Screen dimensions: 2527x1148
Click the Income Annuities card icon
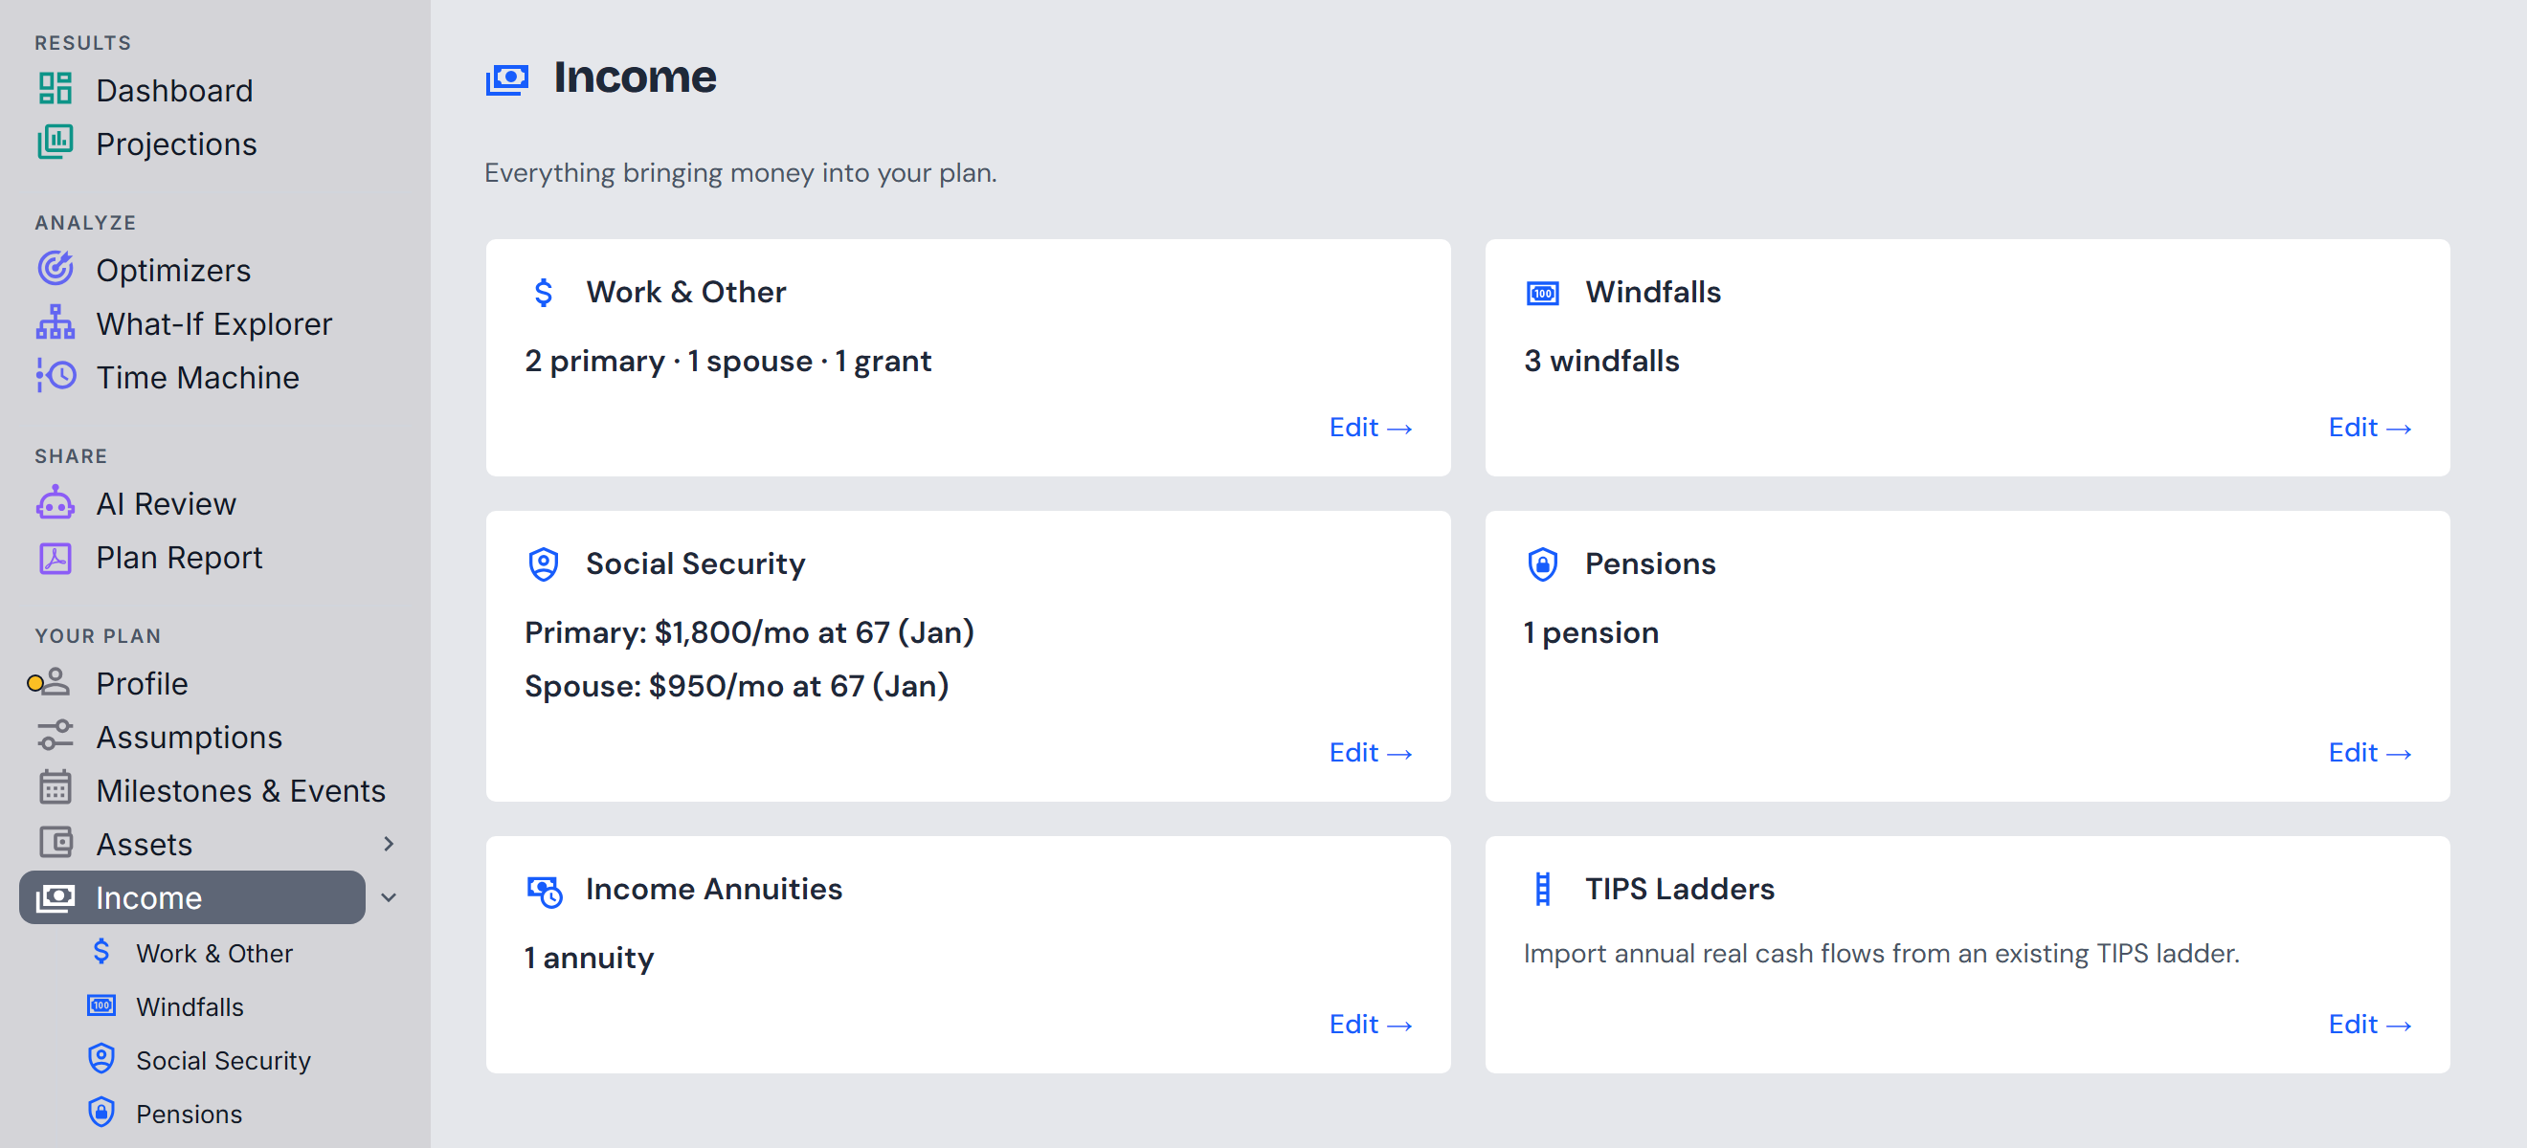coord(544,890)
